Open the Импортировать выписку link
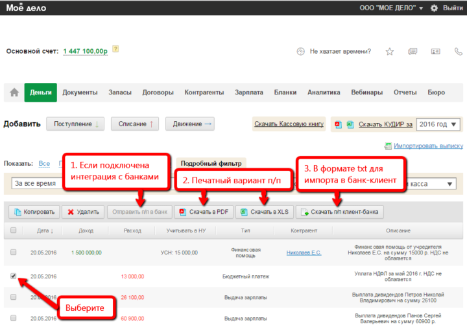This screenshot has width=467, height=327. pyautogui.click(x=428, y=147)
